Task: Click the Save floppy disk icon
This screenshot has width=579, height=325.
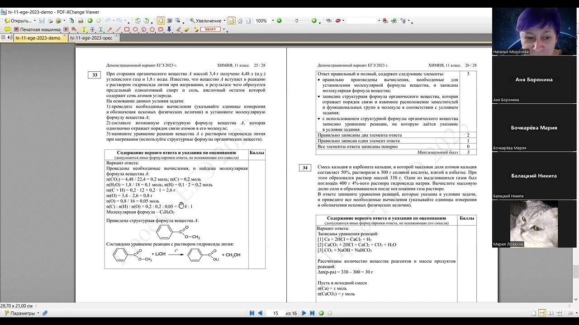Action: click(42, 21)
